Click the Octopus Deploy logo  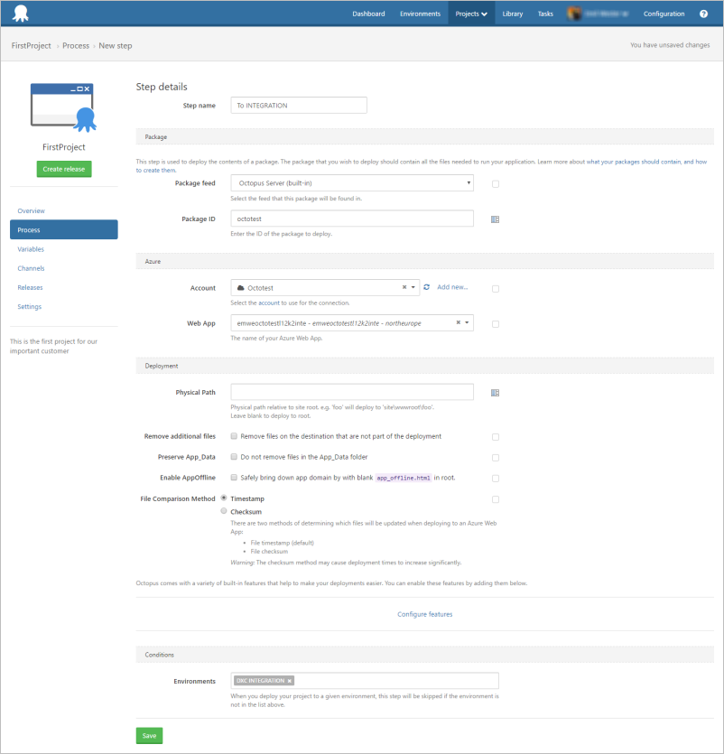pyautogui.click(x=19, y=14)
